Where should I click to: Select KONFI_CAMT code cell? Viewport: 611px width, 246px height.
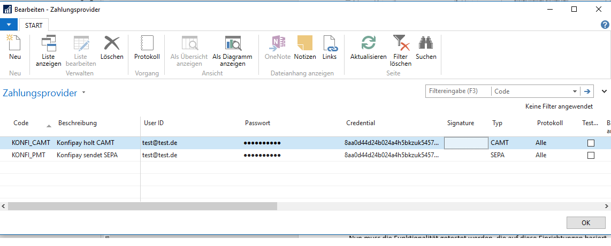31,143
